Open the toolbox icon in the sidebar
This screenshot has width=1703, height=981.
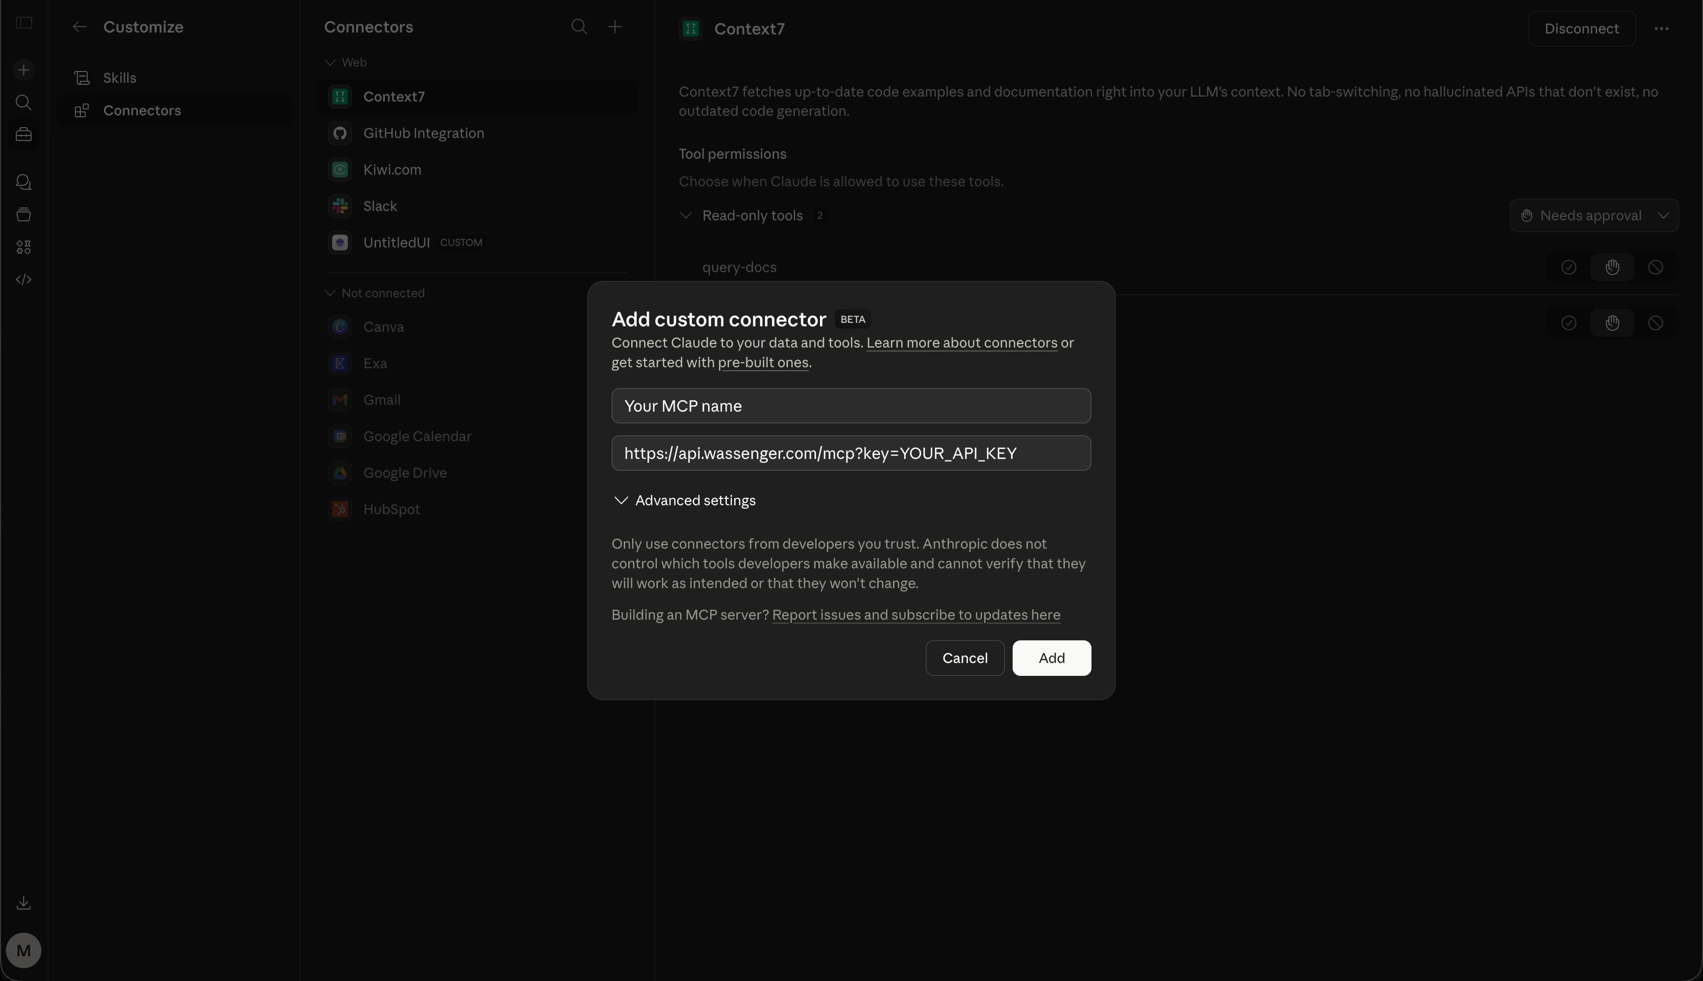24,134
